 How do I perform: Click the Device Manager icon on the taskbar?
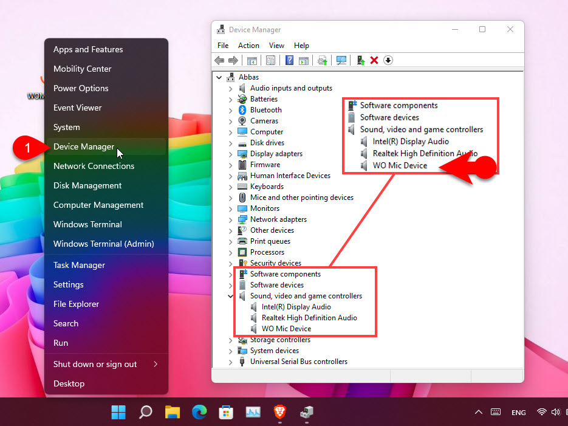307,412
